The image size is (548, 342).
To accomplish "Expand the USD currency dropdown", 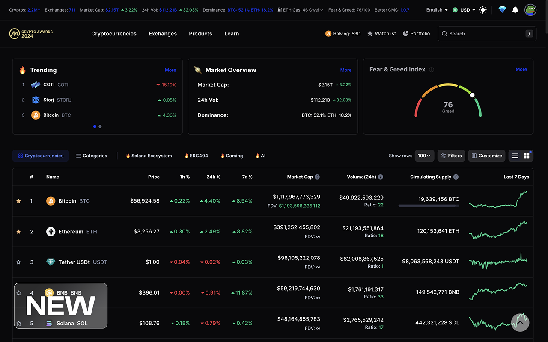I will click(464, 10).
